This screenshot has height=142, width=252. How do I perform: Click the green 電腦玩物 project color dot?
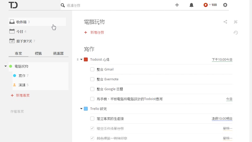[x=11, y=66]
